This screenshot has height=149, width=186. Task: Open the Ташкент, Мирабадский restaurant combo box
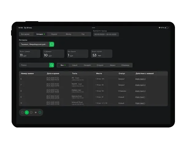pos(34,44)
